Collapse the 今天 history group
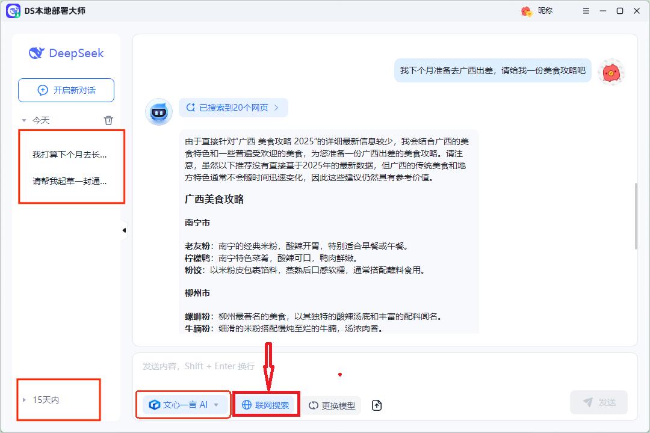 (x=25, y=120)
